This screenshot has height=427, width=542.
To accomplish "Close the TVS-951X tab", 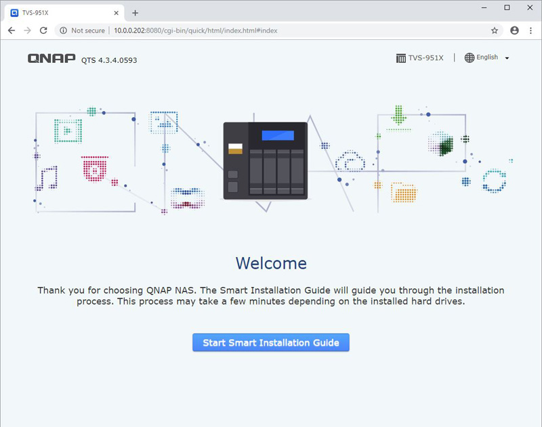I will pyautogui.click(x=116, y=13).
